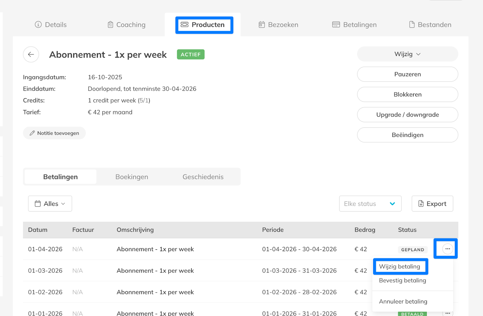The width and height of the screenshot is (483, 316).
Task: Click the N/A invoice cell for 01-02-2026
Action: pos(78,292)
